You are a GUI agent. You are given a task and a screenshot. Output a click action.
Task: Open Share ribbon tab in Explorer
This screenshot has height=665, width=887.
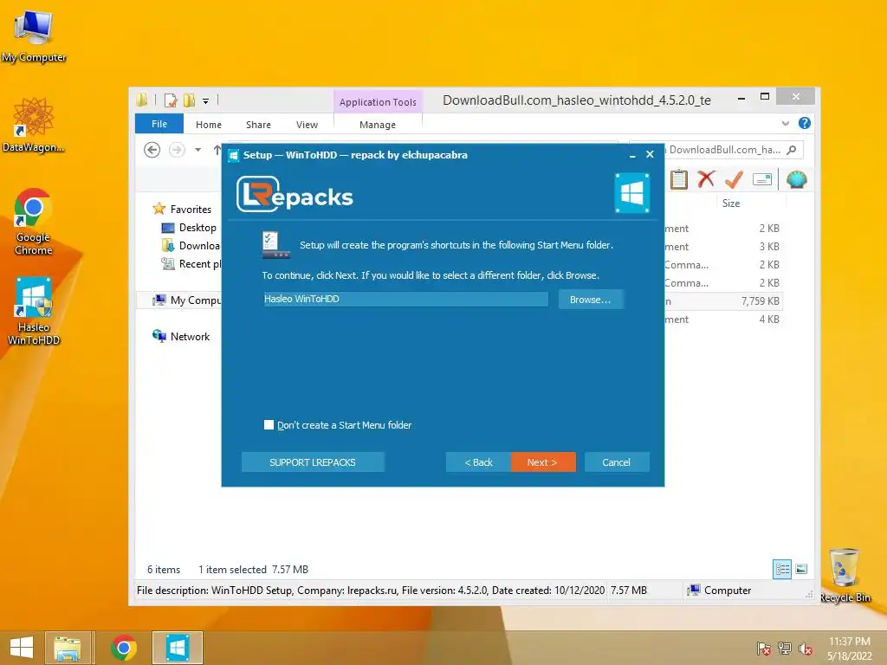coord(258,125)
